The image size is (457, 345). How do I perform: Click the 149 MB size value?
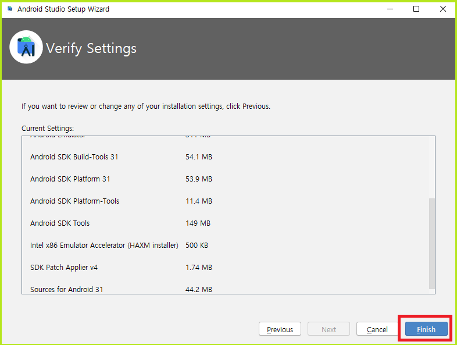coord(198,223)
